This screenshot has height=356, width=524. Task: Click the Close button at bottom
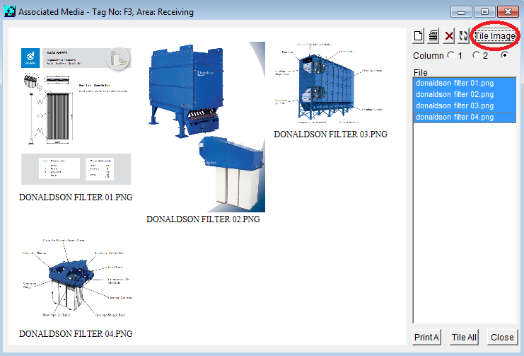tap(502, 337)
